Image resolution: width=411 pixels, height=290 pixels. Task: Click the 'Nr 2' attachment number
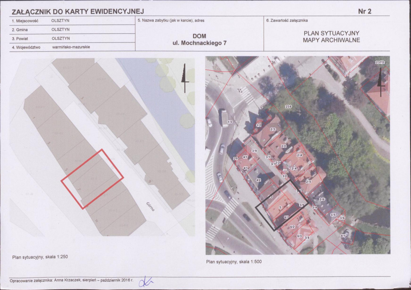tap(364, 11)
